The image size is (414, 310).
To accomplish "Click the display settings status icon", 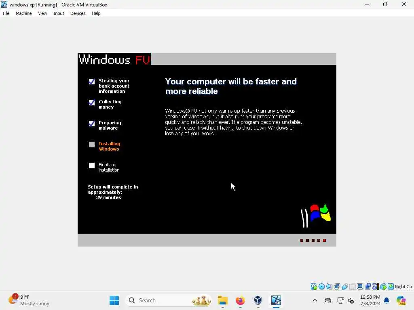I will [x=360, y=286].
